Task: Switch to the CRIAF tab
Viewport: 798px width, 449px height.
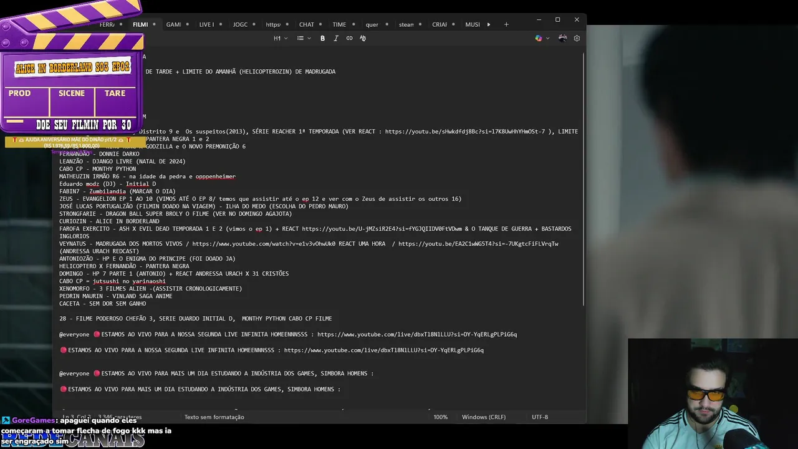Action: [x=440, y=24]
